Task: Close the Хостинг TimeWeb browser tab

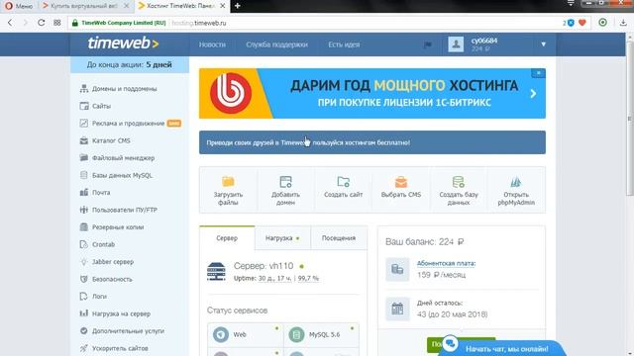Action: [x=222, y=6]
